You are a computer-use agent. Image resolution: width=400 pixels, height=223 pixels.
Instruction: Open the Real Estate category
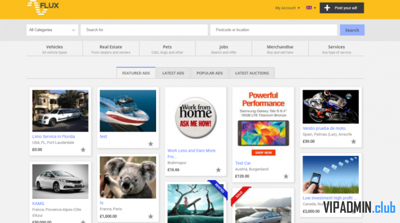[x=111, y=49]
